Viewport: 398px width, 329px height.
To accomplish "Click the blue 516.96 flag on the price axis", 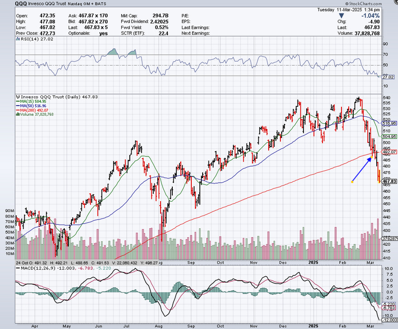I will click(x=389, y=123).
